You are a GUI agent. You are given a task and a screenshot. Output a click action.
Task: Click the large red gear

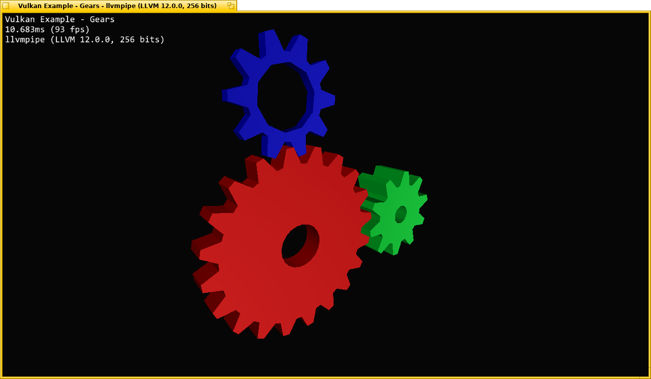[282, 242]
